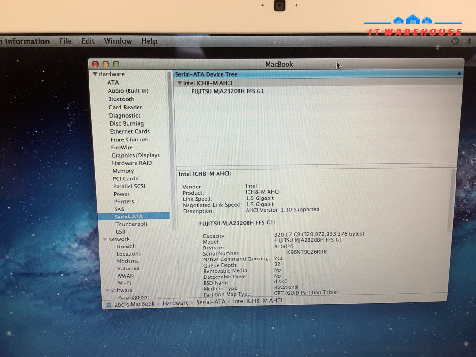
Task: Click the computer icon in the path bar
Action: click(109, 305)
